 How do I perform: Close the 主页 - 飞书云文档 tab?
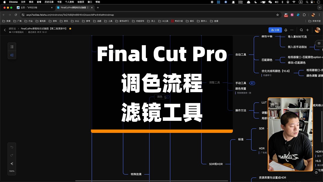click(x=52, y=8)
